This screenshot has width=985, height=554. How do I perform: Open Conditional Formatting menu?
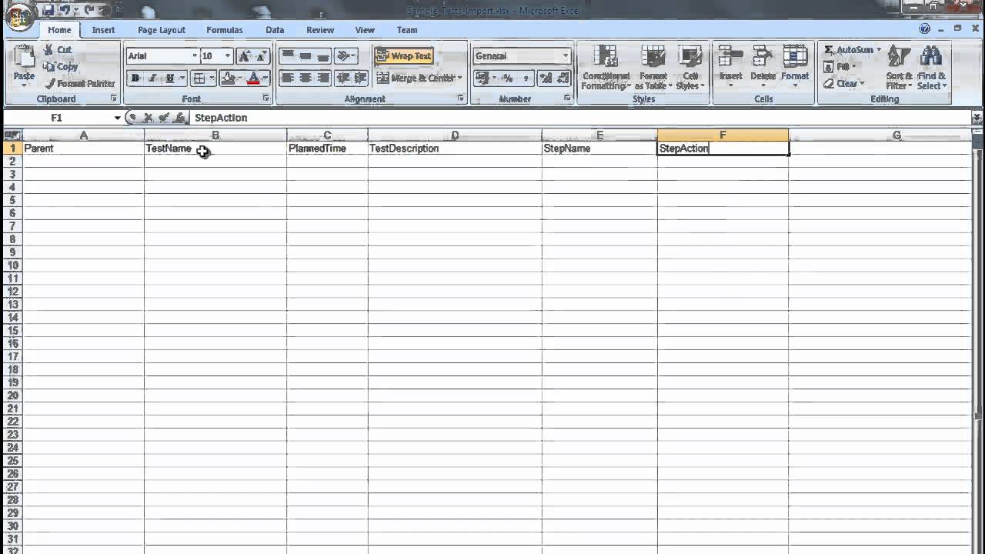606,67
